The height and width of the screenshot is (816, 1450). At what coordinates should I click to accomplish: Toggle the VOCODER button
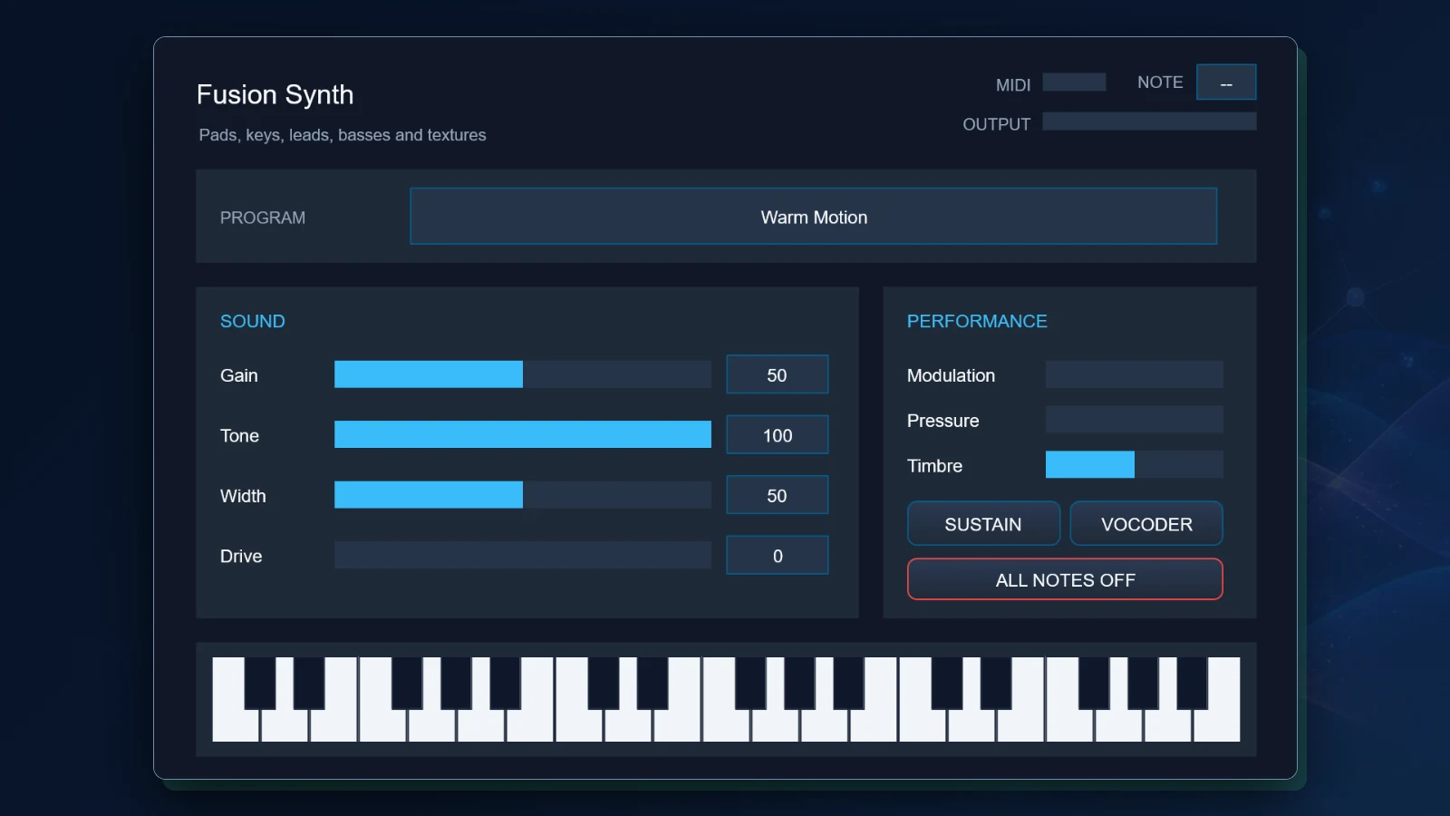coord(1146,524)
